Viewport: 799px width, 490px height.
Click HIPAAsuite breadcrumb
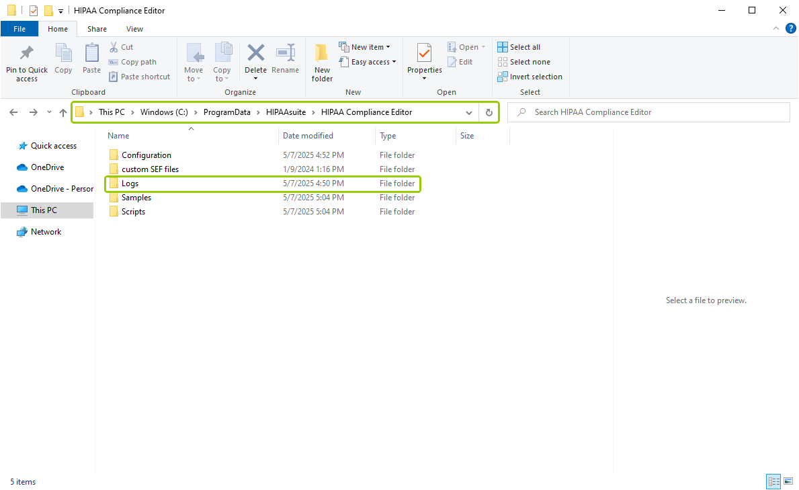286,112
